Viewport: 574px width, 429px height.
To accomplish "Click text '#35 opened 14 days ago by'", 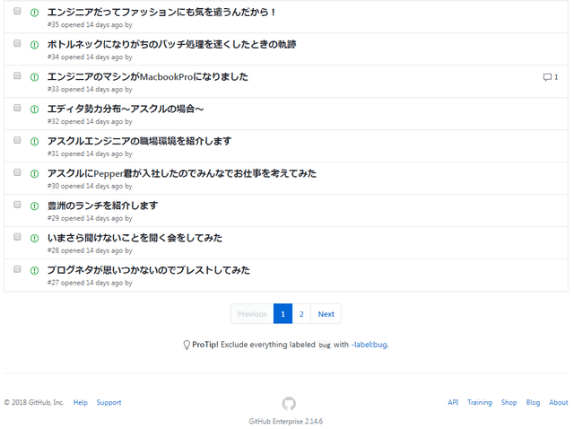I will pyautogui.click(x=90, y=25).
